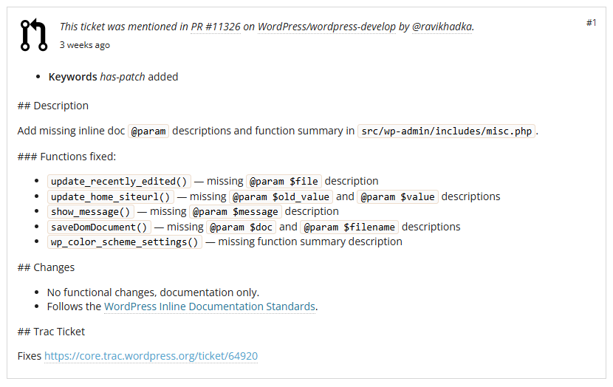
Task: Click the @param $filename code tag
Action: click(x=349, y=227)
